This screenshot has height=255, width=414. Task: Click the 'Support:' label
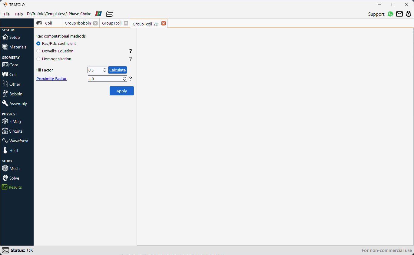click(x=377, y=14)
